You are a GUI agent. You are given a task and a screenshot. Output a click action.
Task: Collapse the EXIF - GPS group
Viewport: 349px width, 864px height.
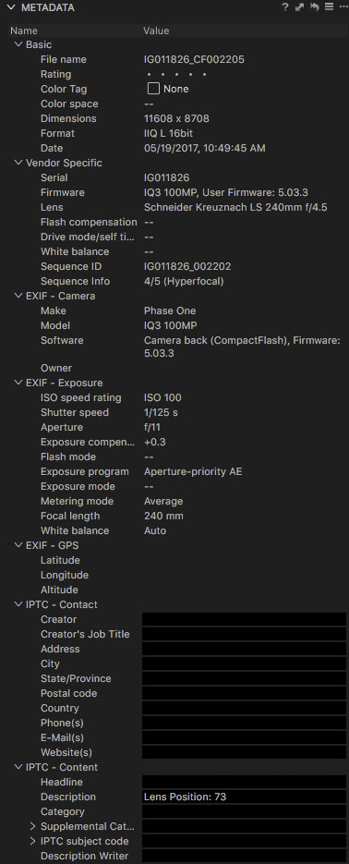tap(18, 545)
